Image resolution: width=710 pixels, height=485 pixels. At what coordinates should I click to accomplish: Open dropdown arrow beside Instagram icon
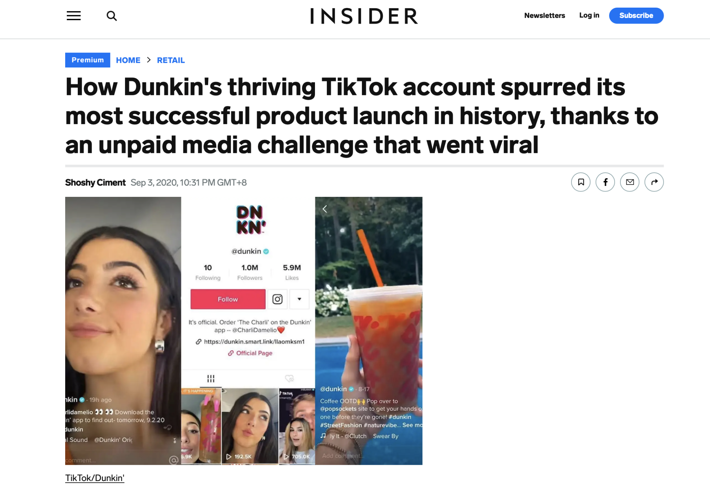299,299
